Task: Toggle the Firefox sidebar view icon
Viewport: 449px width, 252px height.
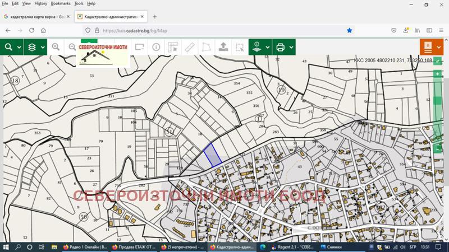Action: pyautogui.click(x=428, y=30)
